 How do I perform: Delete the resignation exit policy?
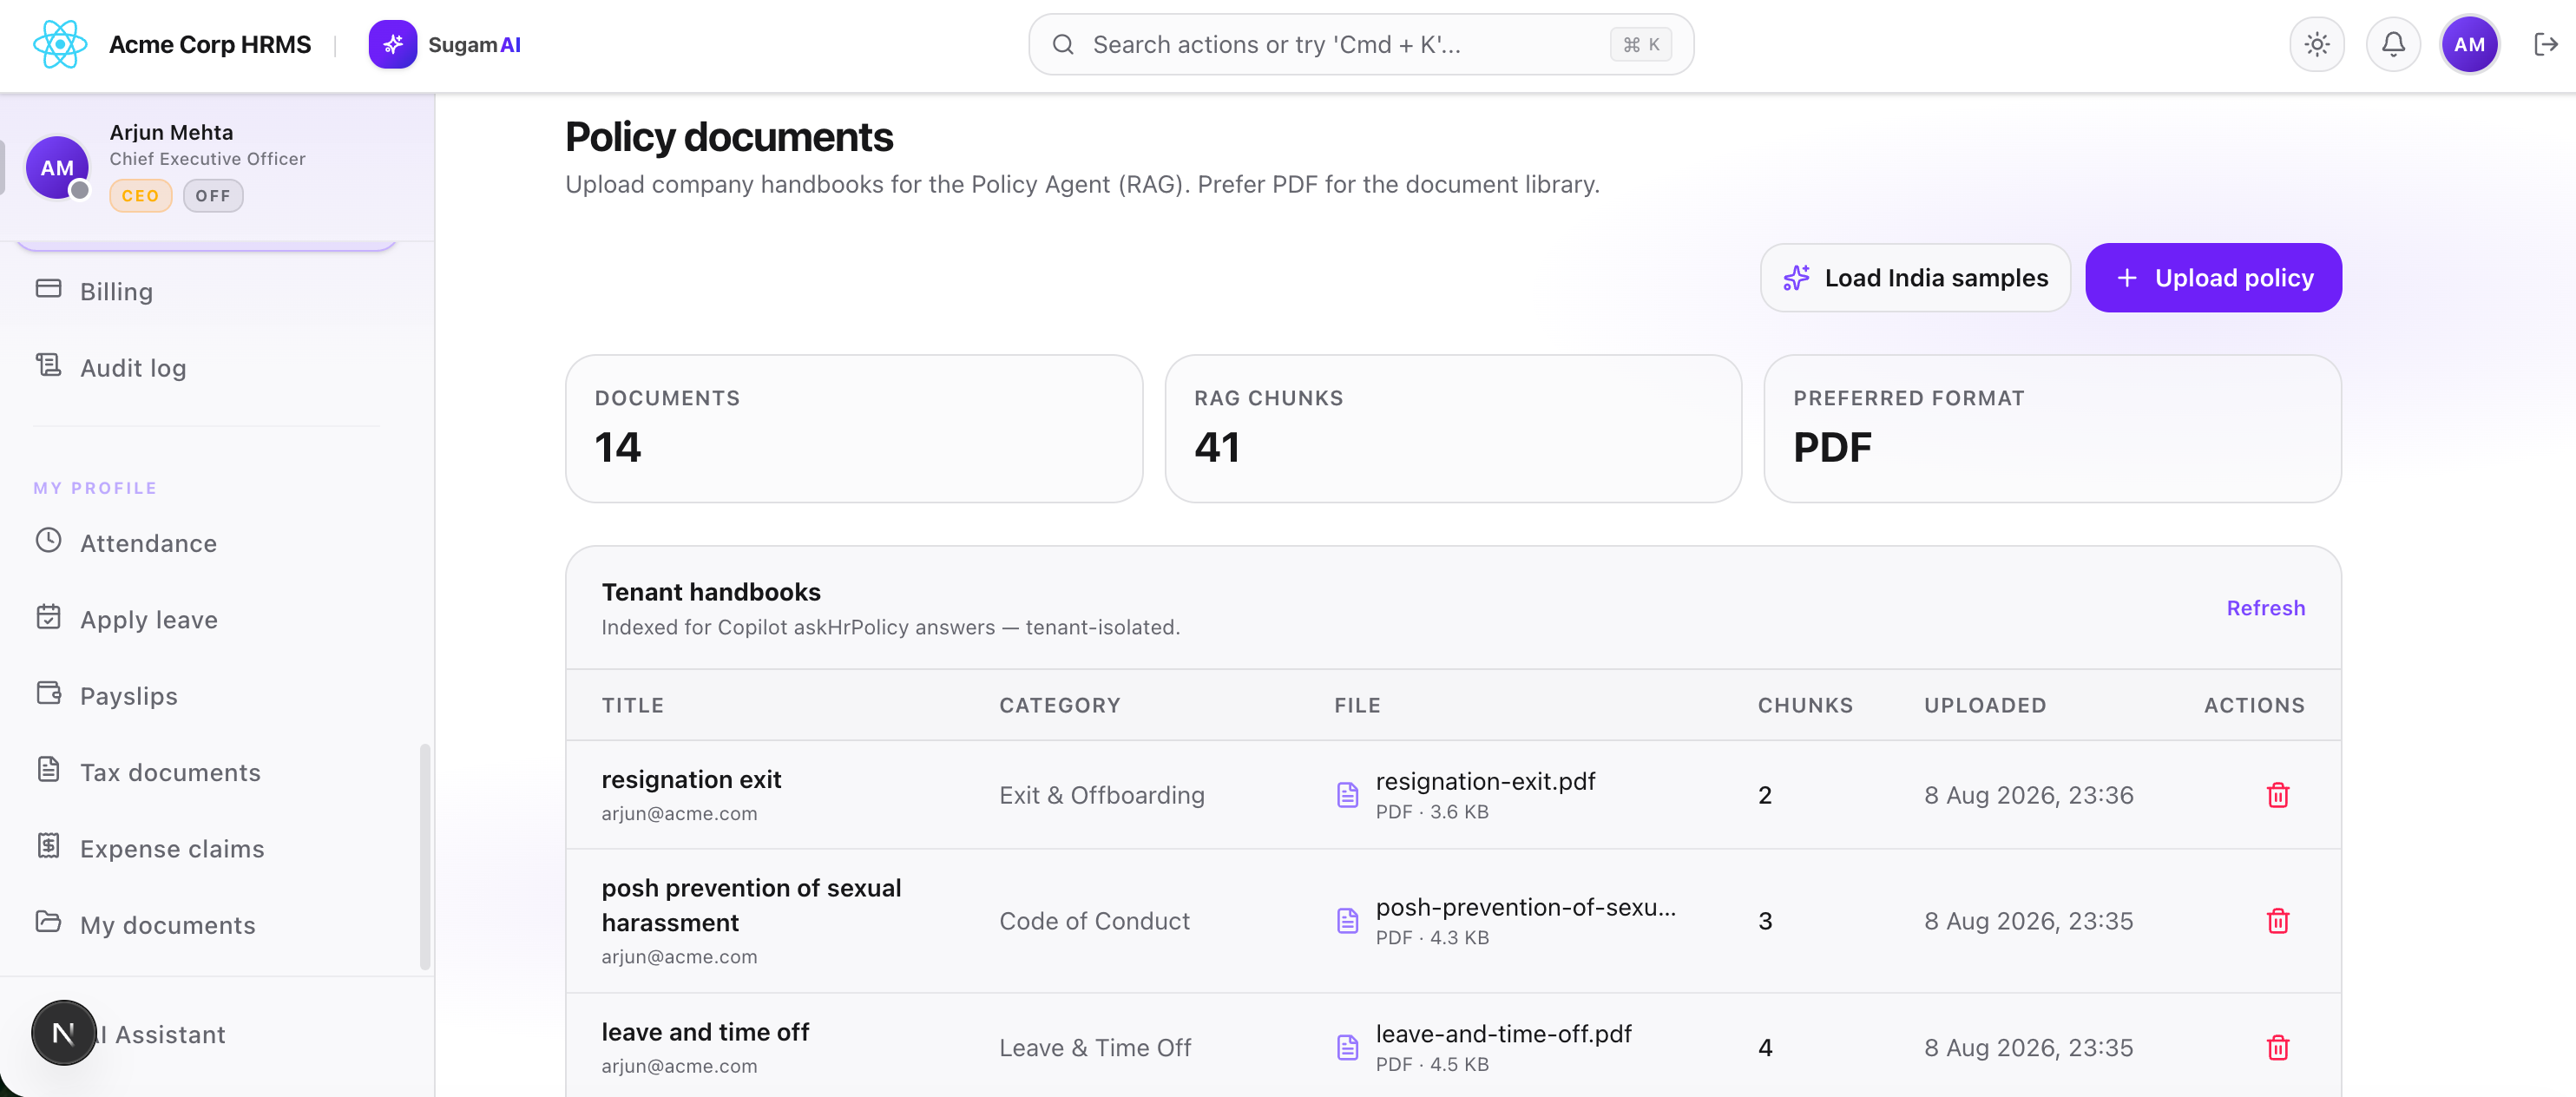(2277, 795)
